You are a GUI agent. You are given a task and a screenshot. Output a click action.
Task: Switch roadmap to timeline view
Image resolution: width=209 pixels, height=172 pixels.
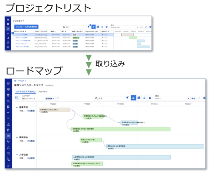[133, 98]
